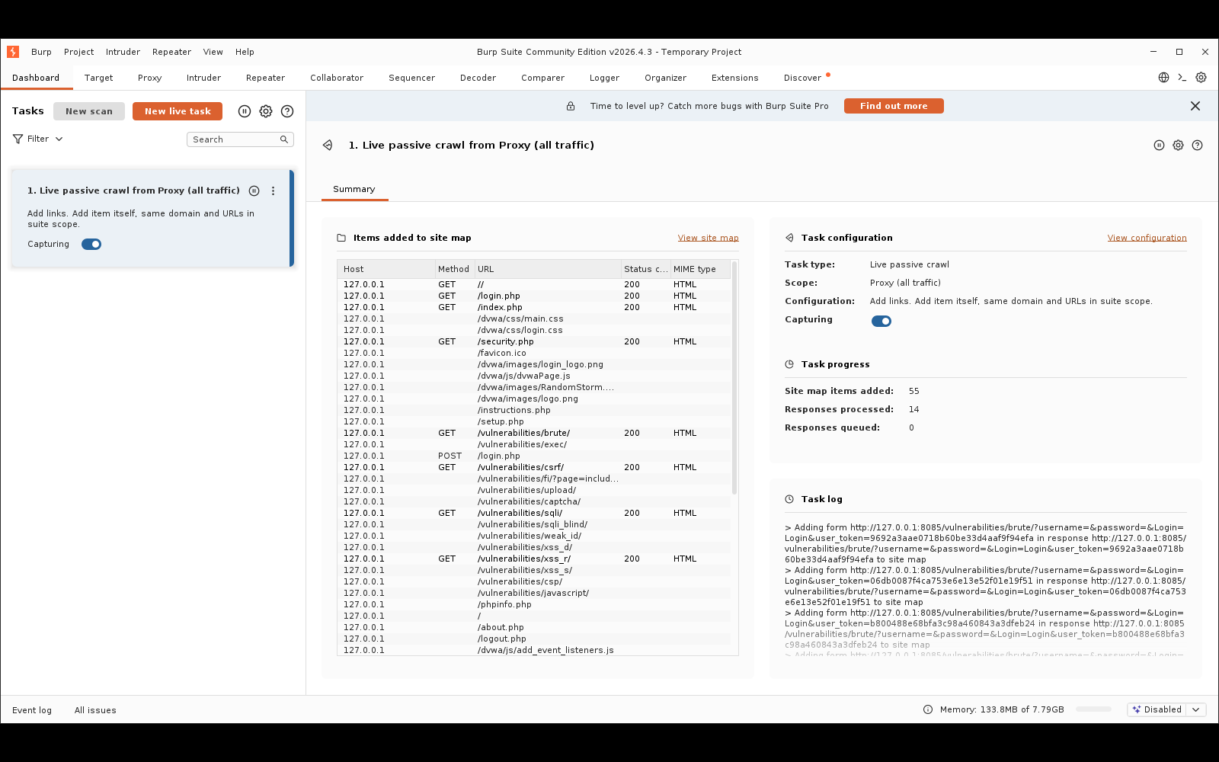Screen dimensions: 1219x762
Task: Sort table by Method column header
Action: coord(454,269)
